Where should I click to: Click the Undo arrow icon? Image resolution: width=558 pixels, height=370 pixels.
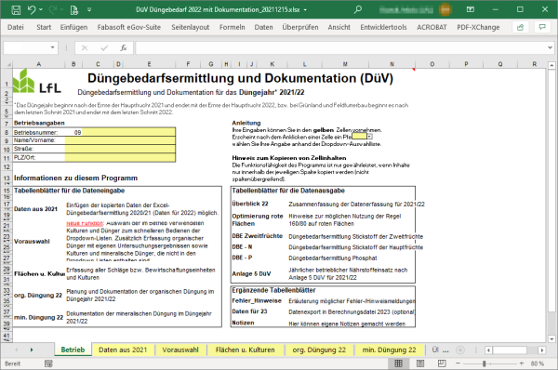coord(32,9)
